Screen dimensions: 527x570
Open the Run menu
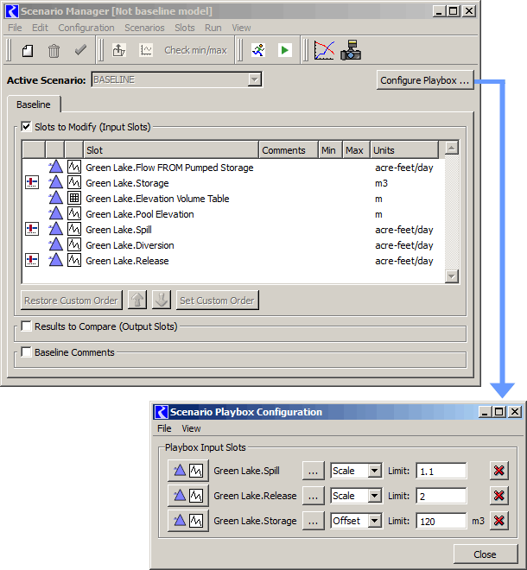tap(213, 28)
